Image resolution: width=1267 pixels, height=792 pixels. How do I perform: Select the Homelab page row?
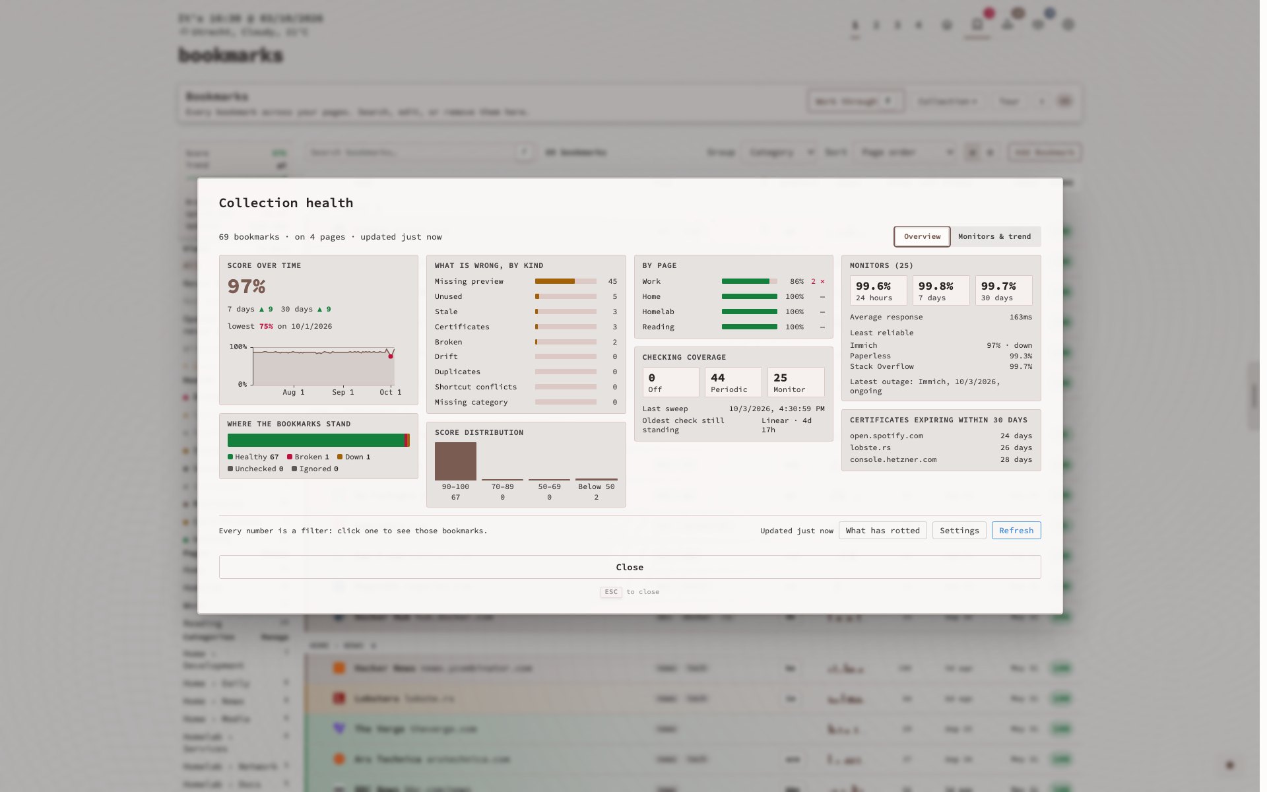(733, 312)
